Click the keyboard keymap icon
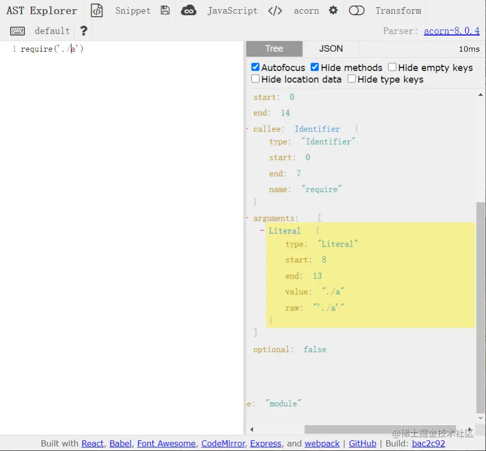The image size is (486, 451). (x=17, y=30)
